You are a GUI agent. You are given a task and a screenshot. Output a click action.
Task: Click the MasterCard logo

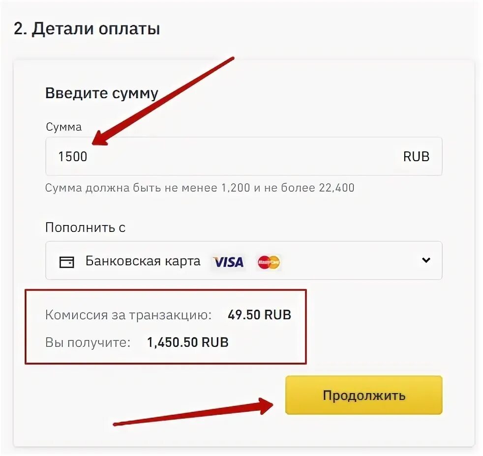(x=269, y=262)
